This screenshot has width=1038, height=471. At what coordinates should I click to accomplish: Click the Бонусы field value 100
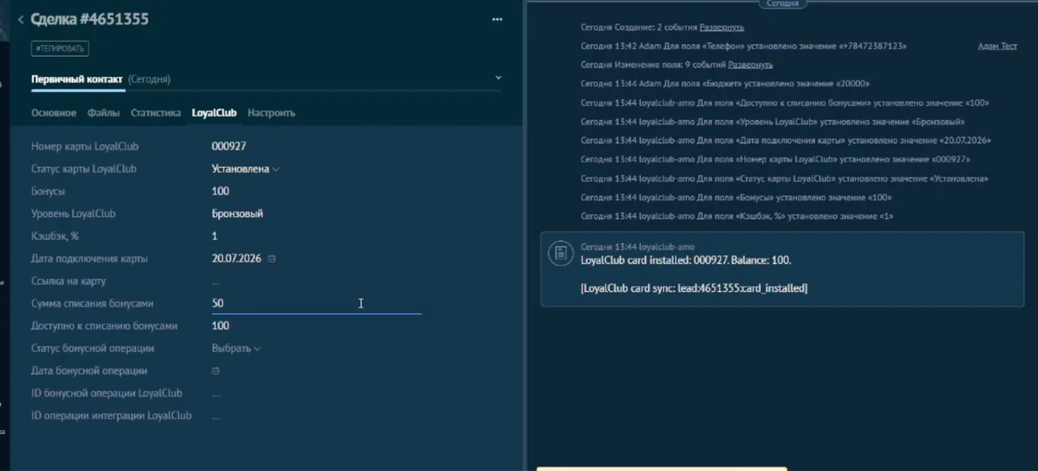tap(220, 191)
